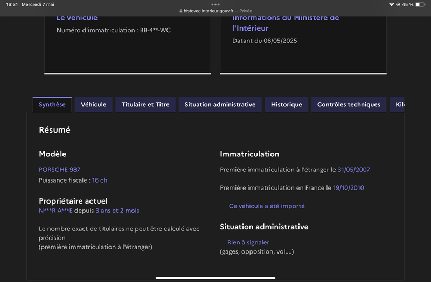Select the Modèle heading
The height and width of the screenshot is (282, 431).
(x=52, y=154)
